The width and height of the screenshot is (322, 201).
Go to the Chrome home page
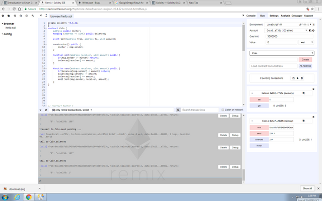(x=20, y=9)
